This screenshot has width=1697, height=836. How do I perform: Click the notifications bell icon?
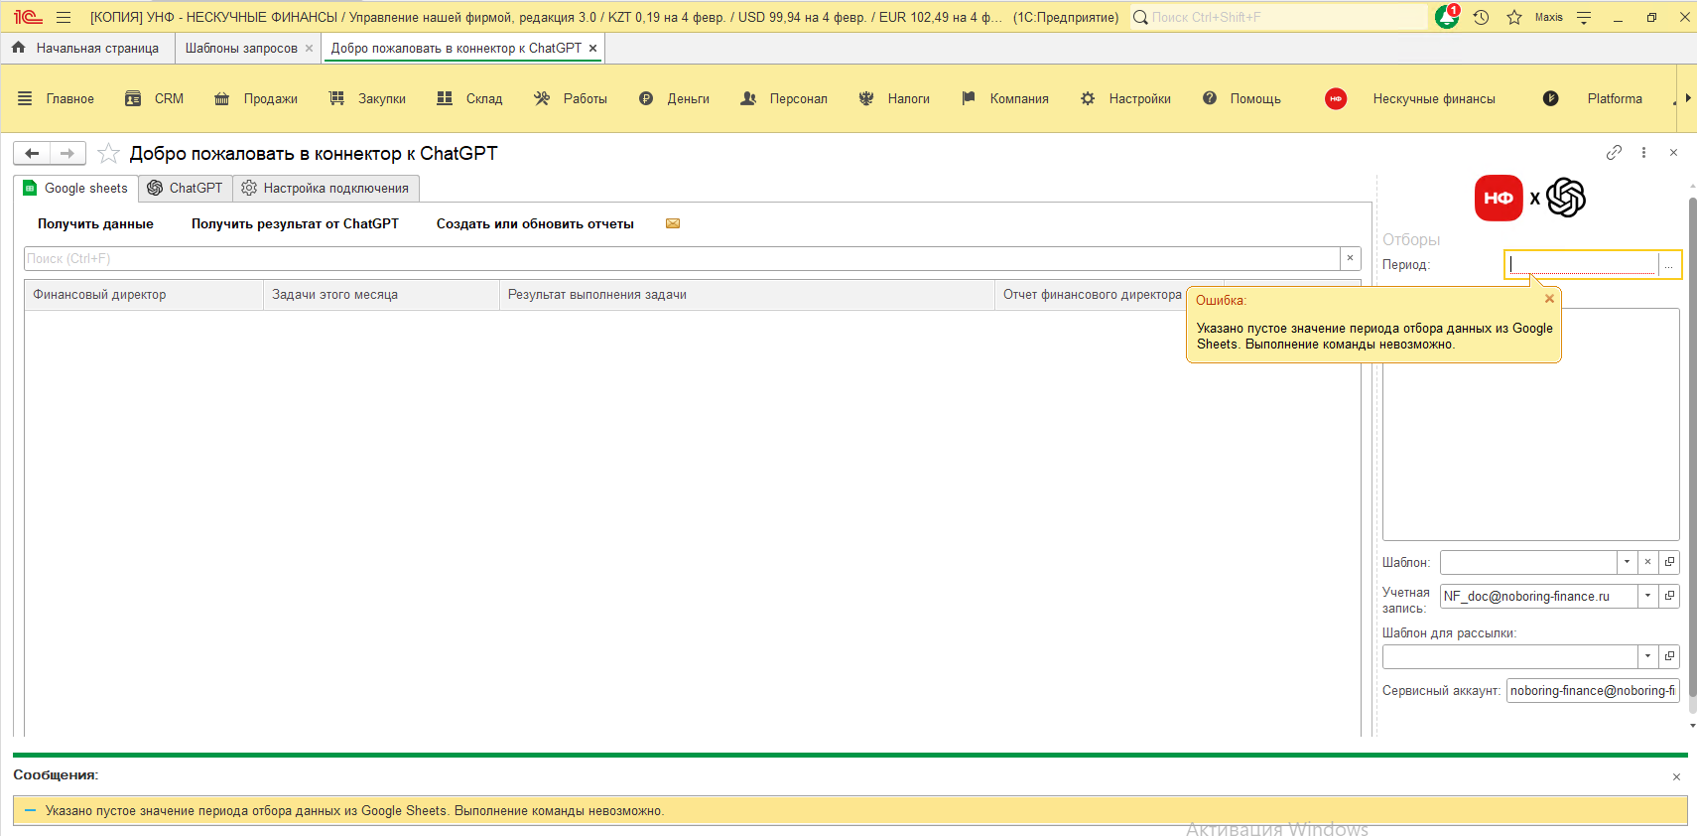pyautogui.click(x=1446, y=17)
